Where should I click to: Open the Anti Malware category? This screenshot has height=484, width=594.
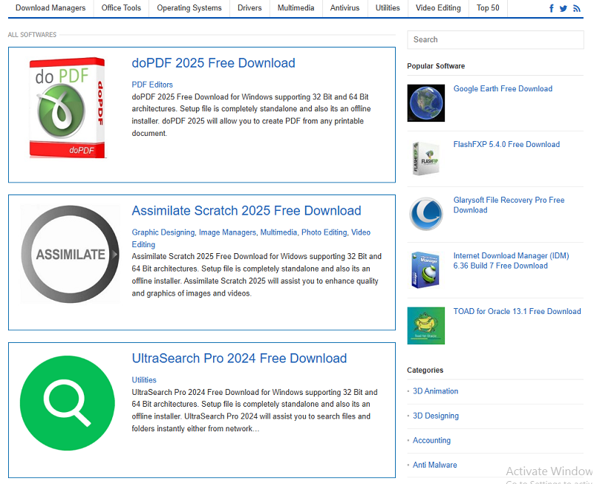[x=434, y=465]
